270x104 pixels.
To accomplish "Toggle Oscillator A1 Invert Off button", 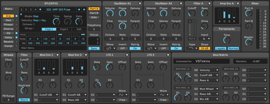I will pyautogui.click(x=122, y=49).
